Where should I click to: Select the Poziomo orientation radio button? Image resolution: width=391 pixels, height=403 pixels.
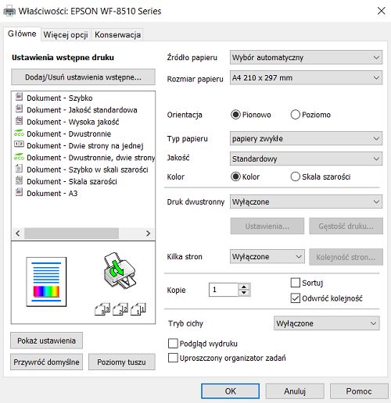(x=296, y=115)
